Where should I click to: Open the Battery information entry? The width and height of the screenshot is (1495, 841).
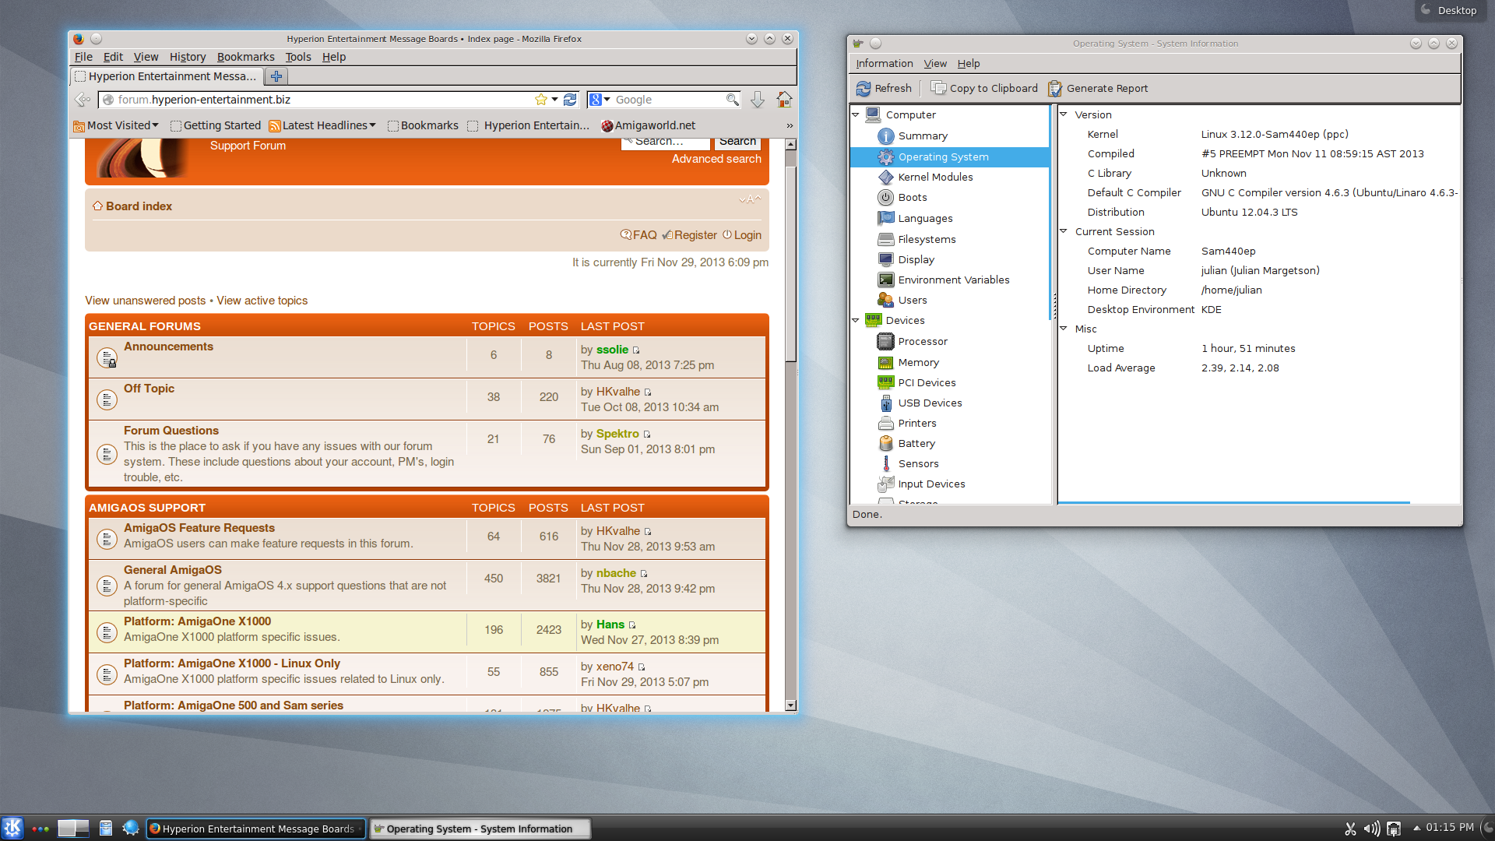916,444
